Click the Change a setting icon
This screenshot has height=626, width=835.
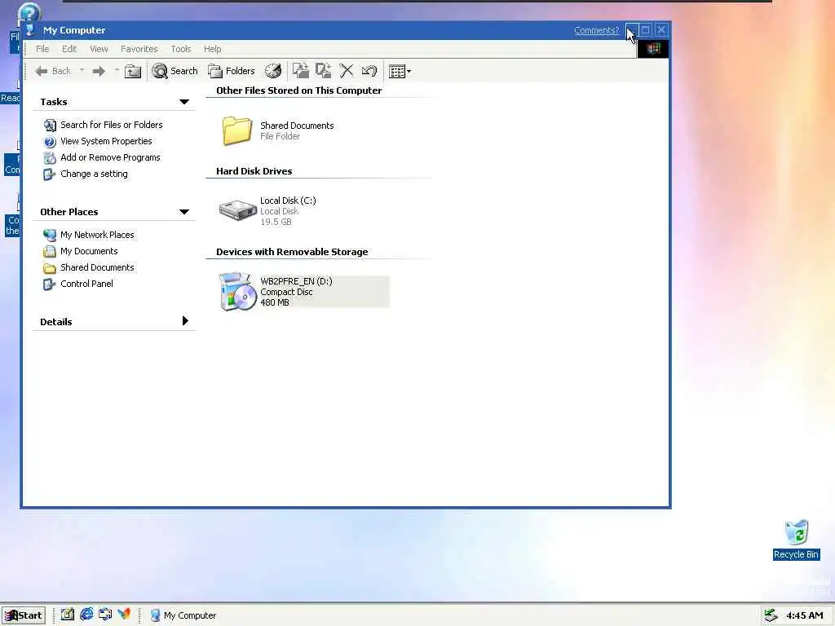[x=50, y=174]
